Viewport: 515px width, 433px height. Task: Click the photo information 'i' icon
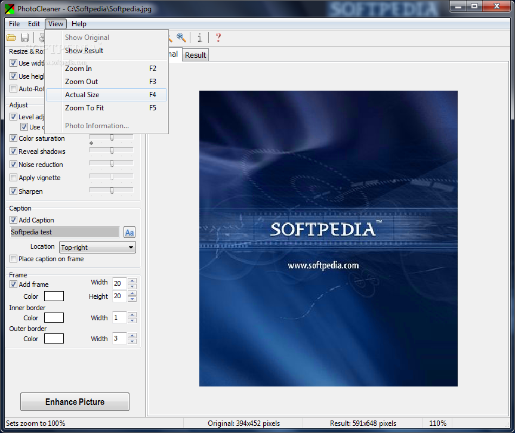[199, 38]
